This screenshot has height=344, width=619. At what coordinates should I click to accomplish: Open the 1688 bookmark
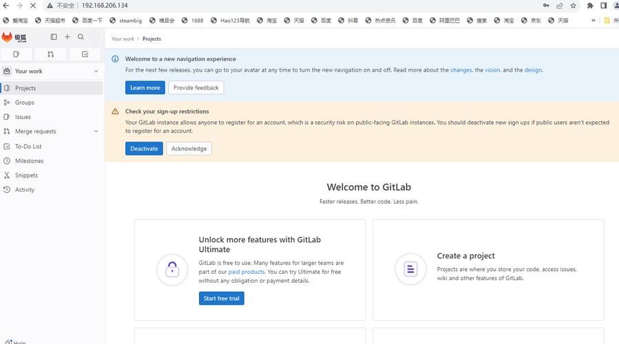(192, 21)
